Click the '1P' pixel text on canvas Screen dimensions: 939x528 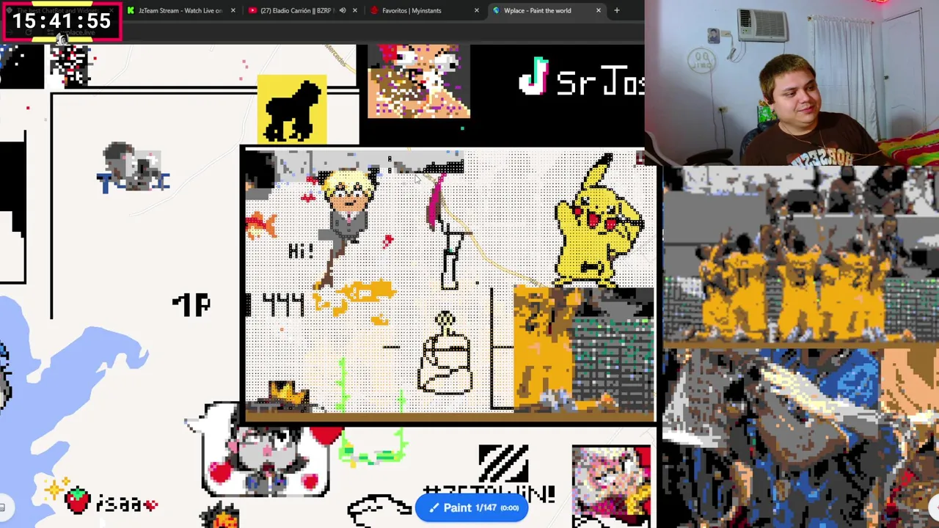pyautogui.click(x=191, y=304)
